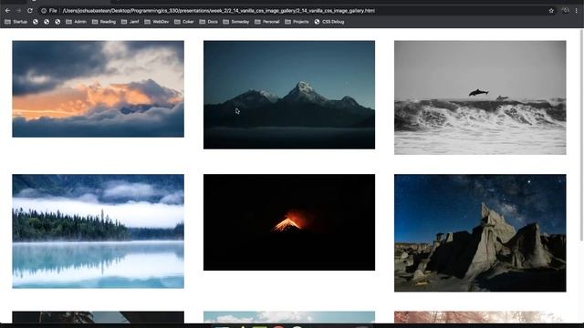Open the Chrome three-dot menu
Screen dimensions: 584x328
coord(576,11)
